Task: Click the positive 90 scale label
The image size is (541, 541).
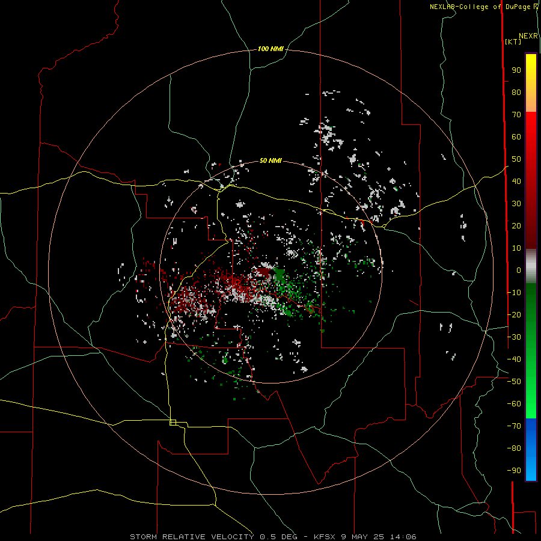Action: coord(516,70)
